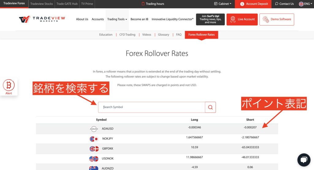314x170 pixels.
Task: Click the Cabinet panel icon
Action: click(216, 4)
